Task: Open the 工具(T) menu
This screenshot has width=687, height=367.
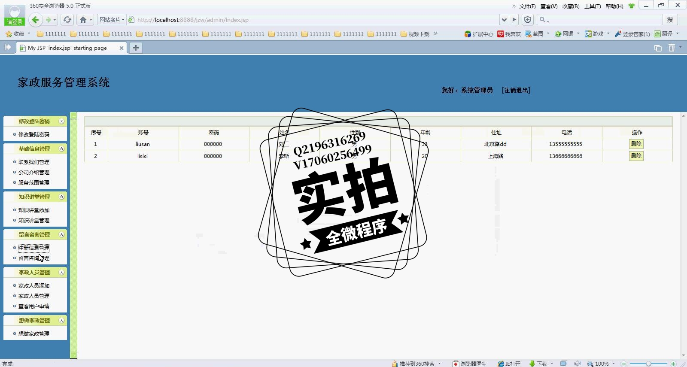Action: tap(593, 6)
